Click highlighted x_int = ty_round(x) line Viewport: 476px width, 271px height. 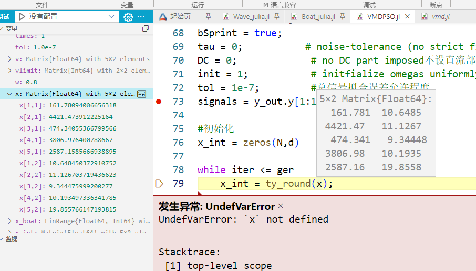coord(276,184)
